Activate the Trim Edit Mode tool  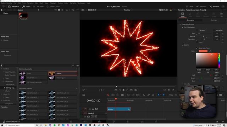point(113,95)
